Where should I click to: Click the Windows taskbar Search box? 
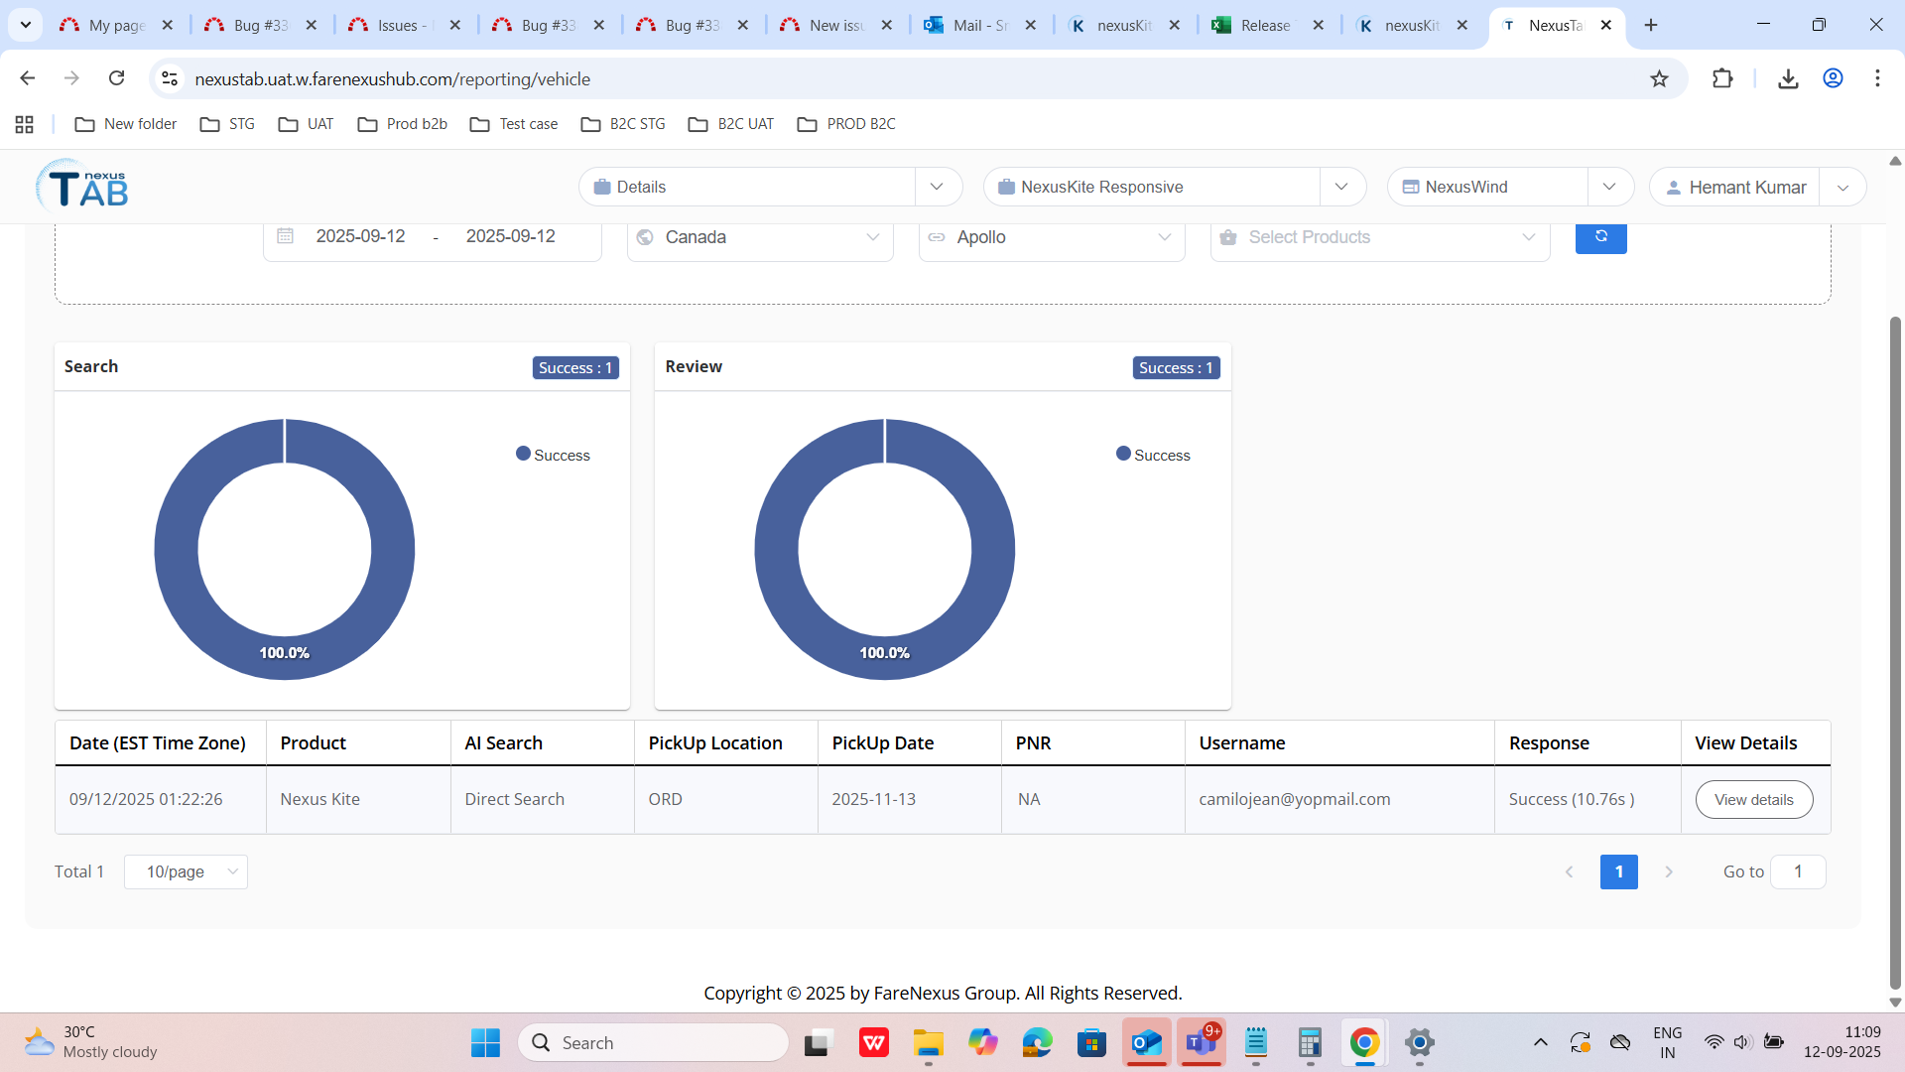(x=653, y=1042)
